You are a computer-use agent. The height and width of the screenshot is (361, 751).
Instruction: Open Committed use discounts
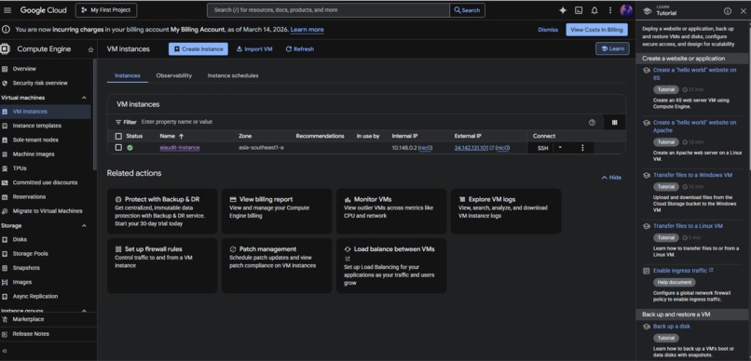(x=46, y=182)
